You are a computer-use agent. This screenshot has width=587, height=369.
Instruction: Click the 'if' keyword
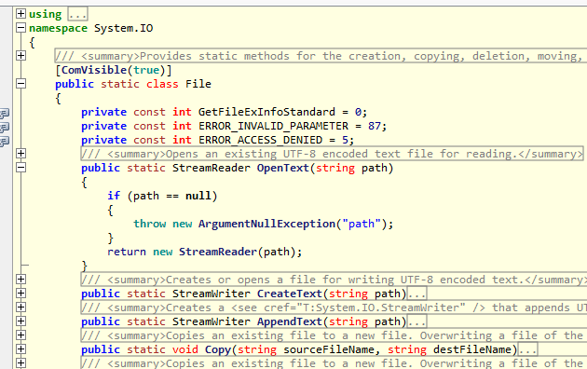(114, 196)
